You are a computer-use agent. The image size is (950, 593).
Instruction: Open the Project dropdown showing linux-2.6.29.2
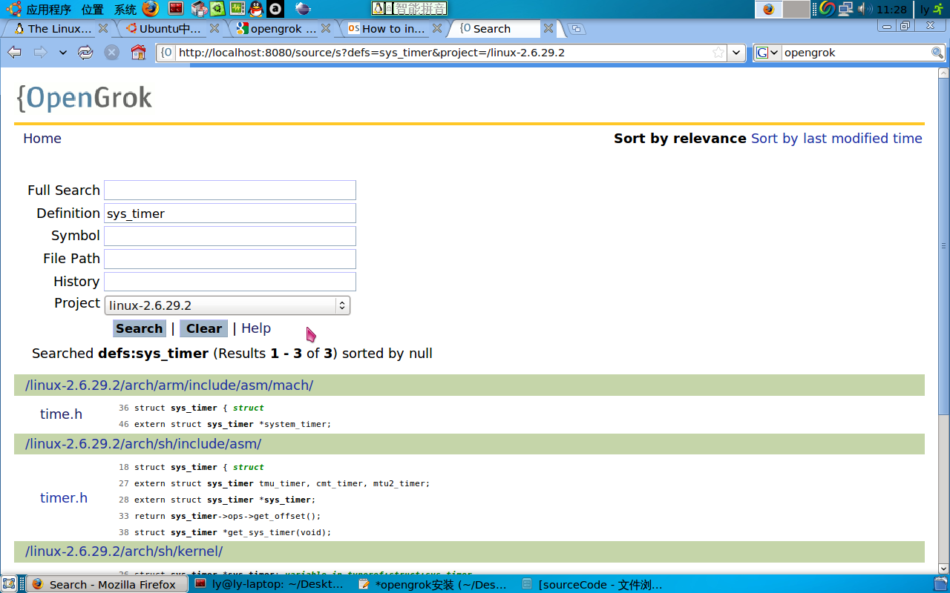227,305
